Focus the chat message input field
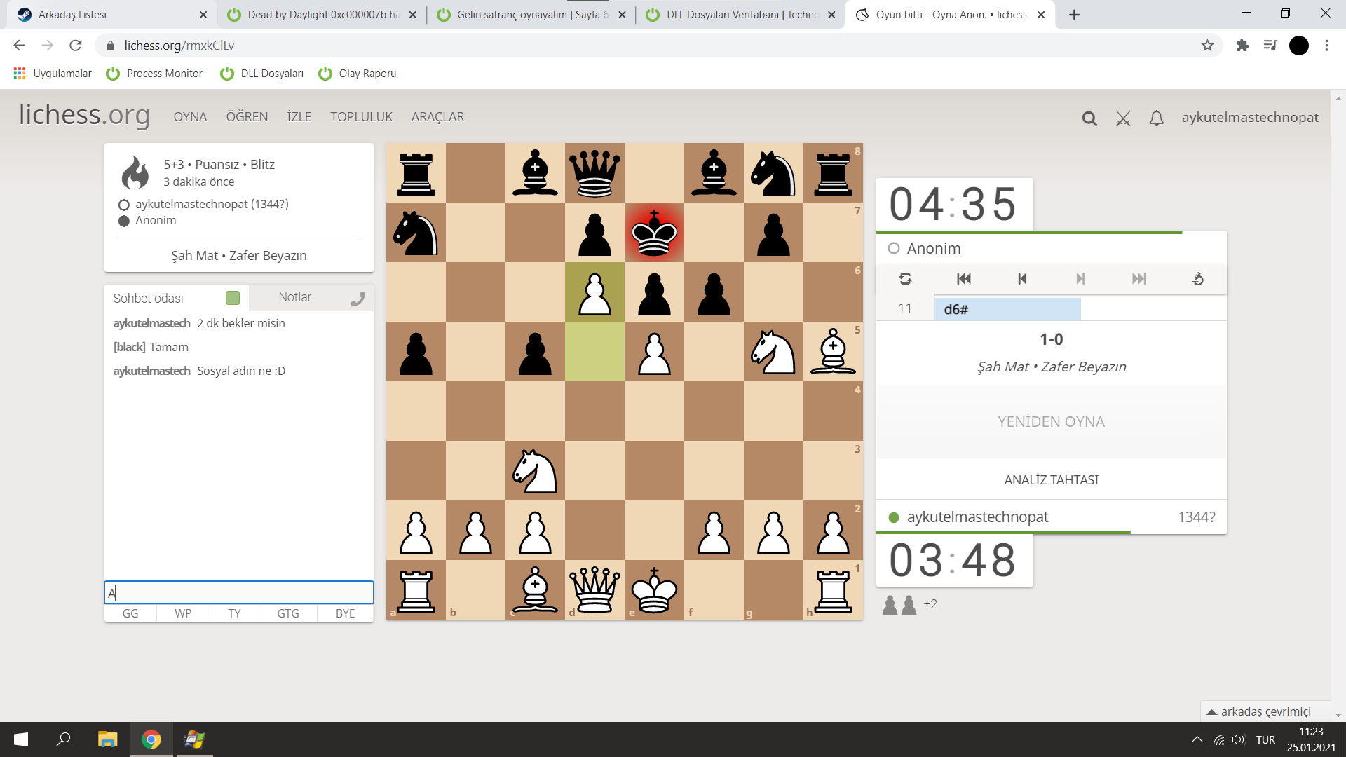 point(238,593)
